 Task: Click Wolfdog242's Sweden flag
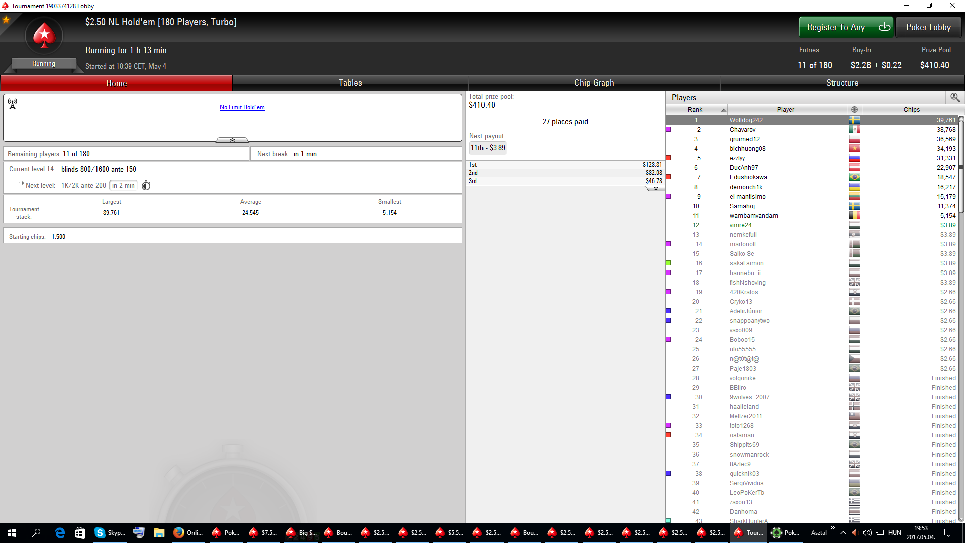tap(854, 120)
